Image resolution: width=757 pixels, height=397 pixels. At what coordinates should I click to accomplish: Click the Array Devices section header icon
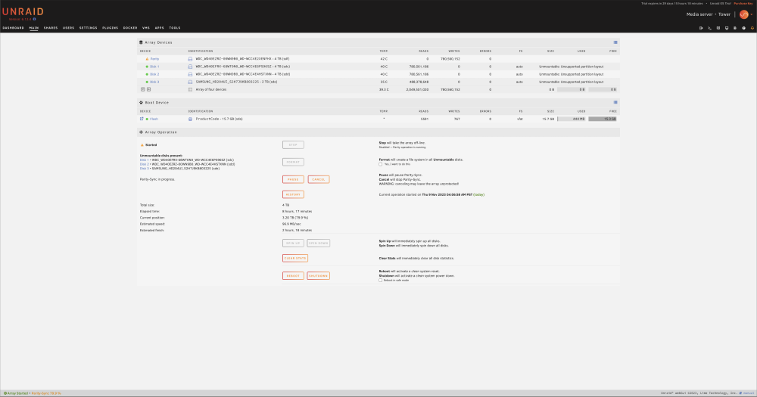click(x=141, y=42)
